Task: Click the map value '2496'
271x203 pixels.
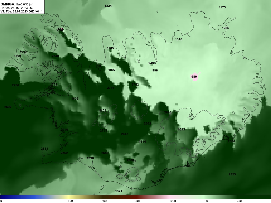Action: pos(152,63)
